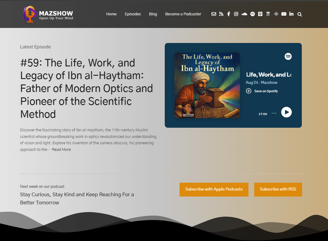Screen dimensions: 328x241
Task: Click the plus icon to save on Spotify
Action: tap(248, 91)
